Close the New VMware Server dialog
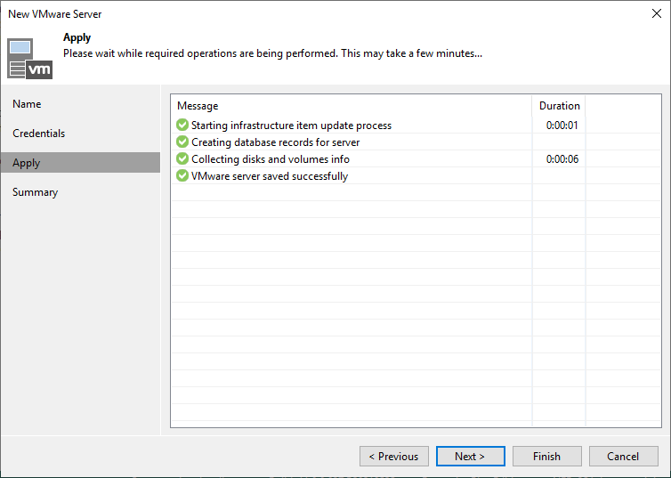Image resolution: width=671 pixels, height=478 pixels. [657, 13]
